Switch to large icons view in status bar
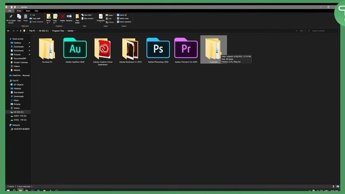Viewport: 345px width, 194px height. click(338, 186)
